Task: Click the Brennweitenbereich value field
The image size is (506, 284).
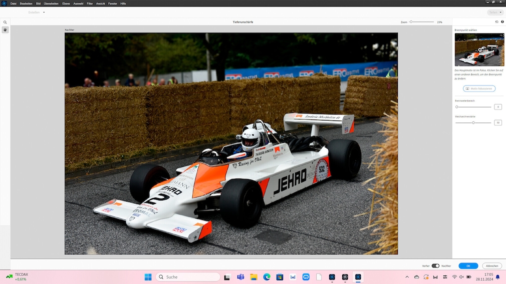Action: tap(498, 107)
